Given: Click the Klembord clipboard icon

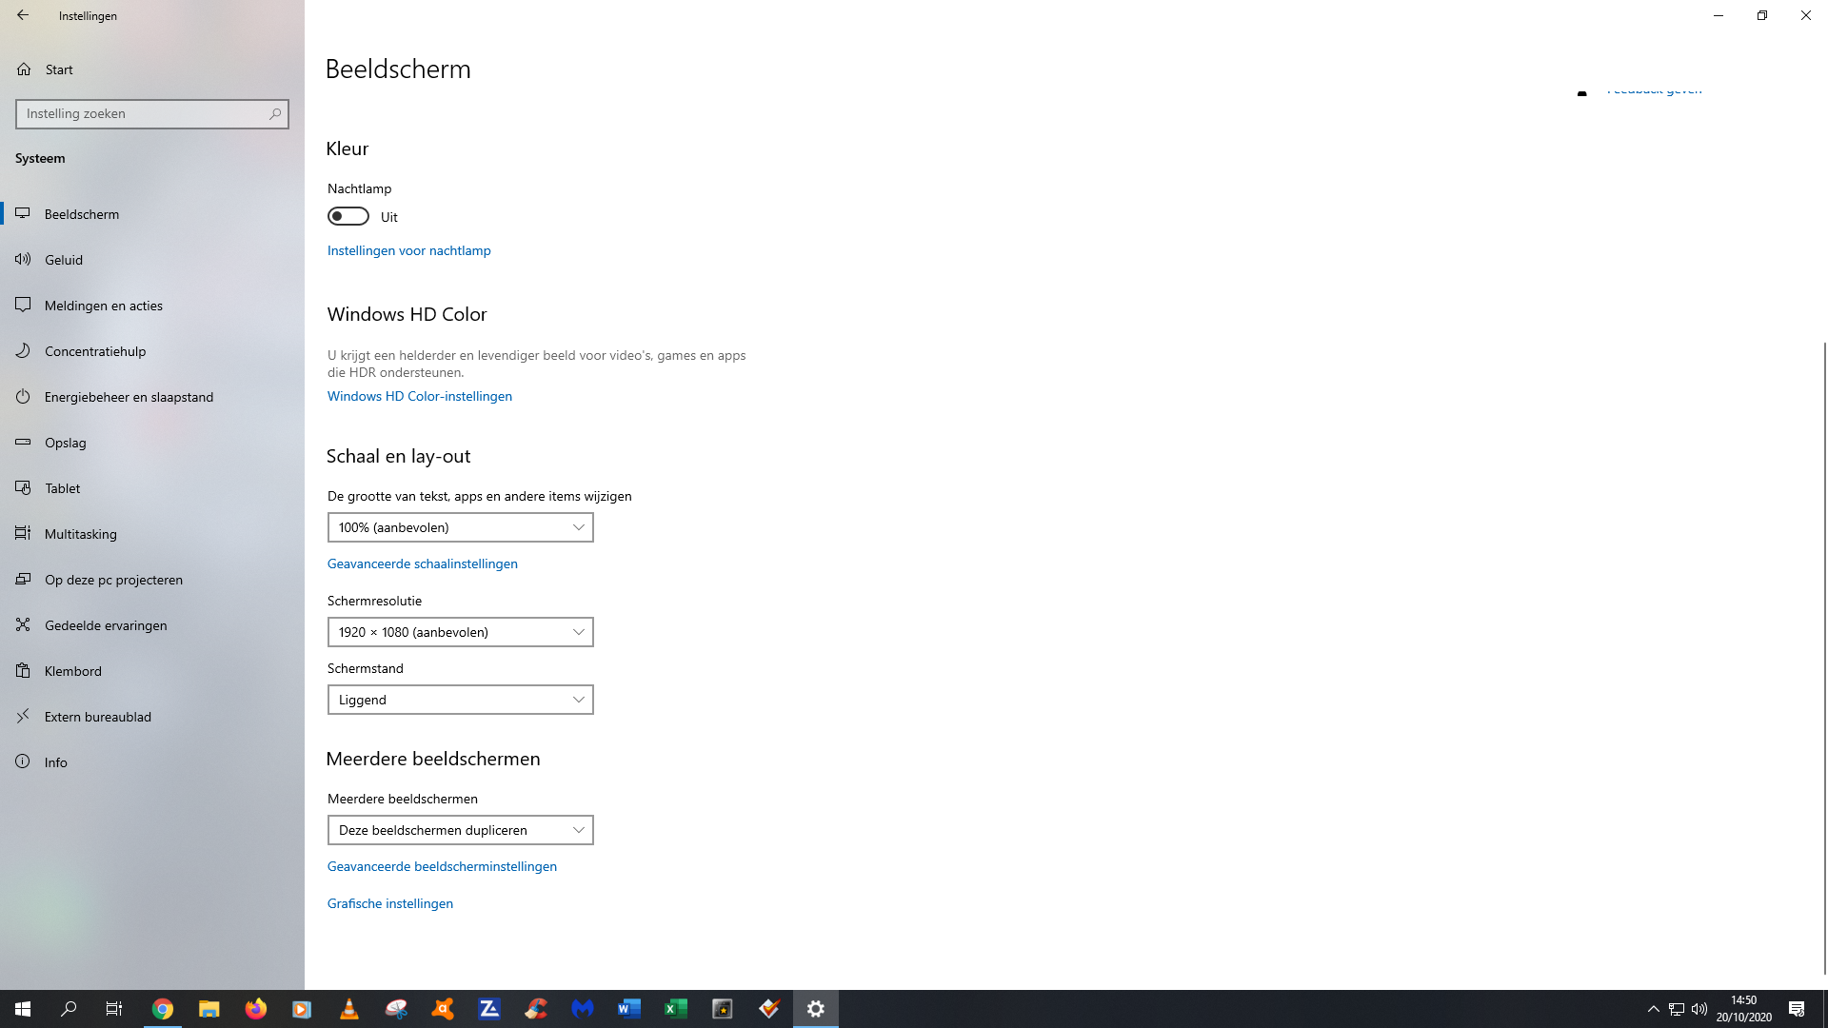Looking at the screenshot, I should tap(24, 671).
